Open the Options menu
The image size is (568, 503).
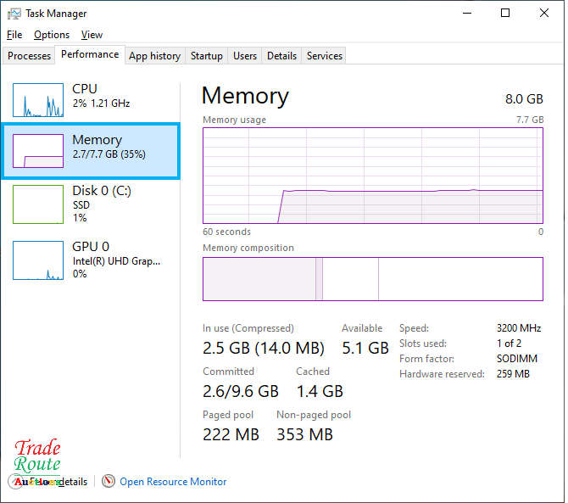52,35
